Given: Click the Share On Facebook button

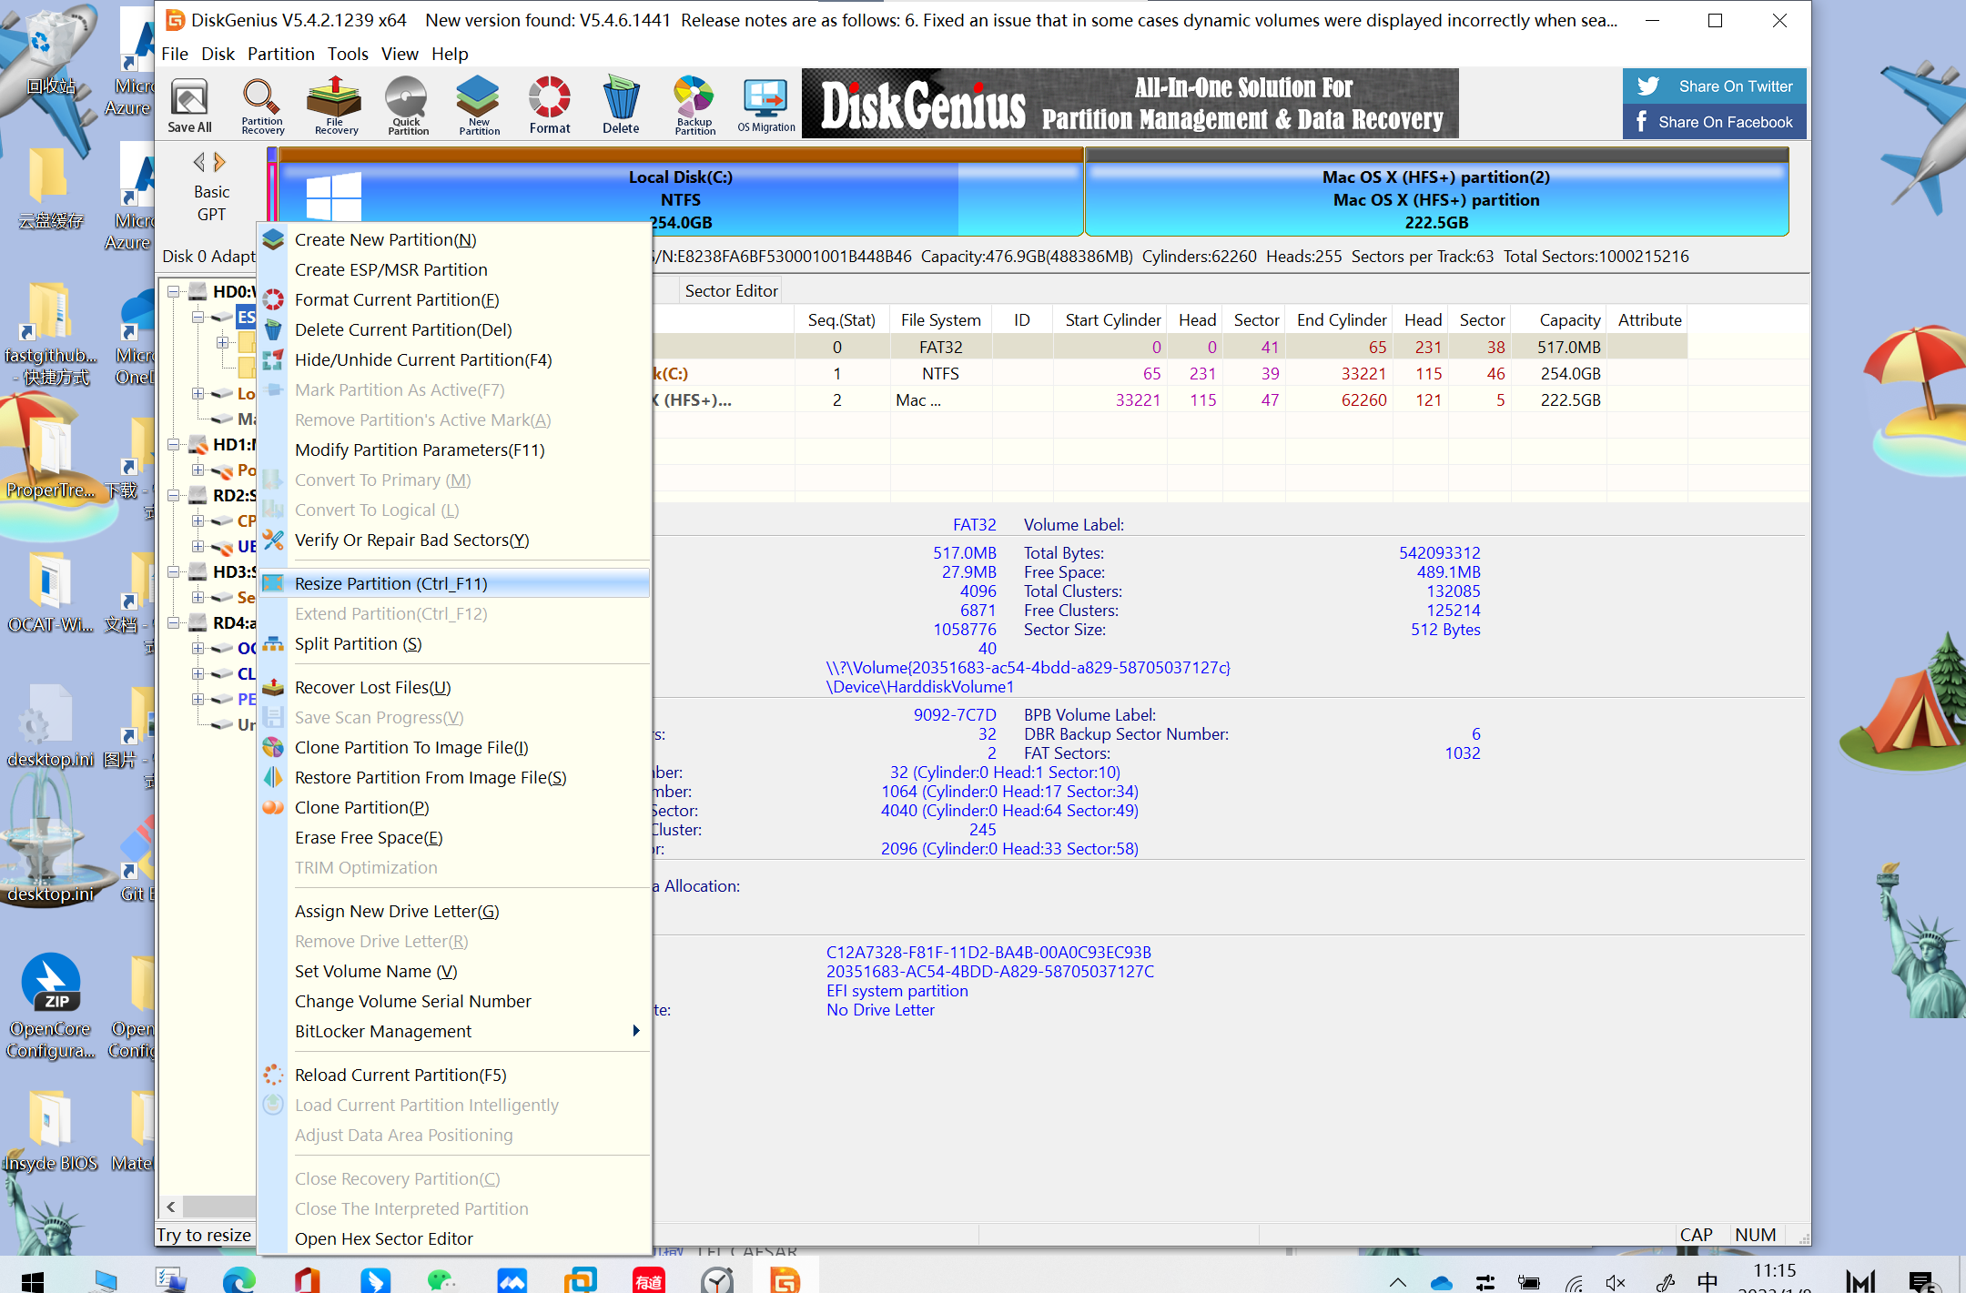Looking at the screenshot, I should pos(1713,121).
